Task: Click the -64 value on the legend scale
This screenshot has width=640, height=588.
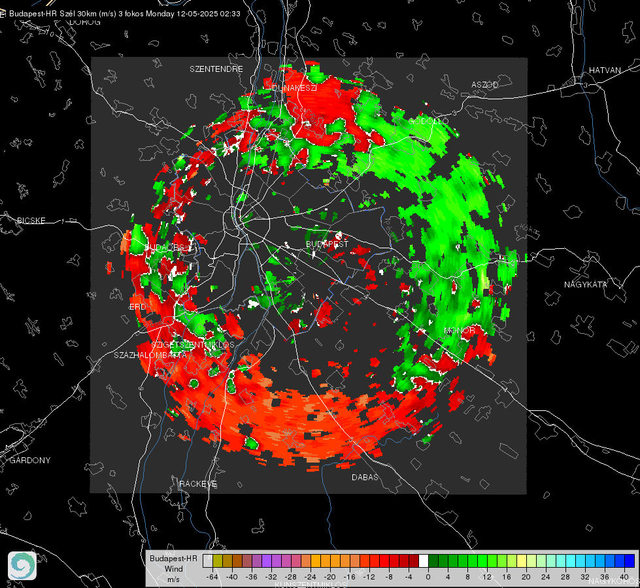Action: tap(212, 577)
